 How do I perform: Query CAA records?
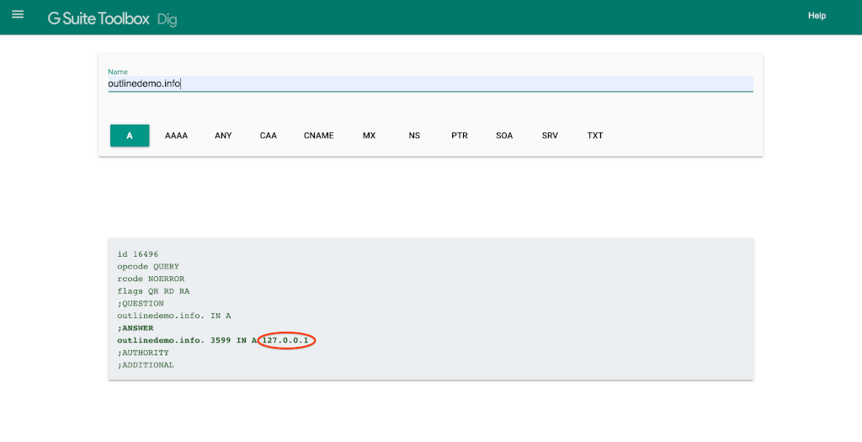tap(269, 136)
